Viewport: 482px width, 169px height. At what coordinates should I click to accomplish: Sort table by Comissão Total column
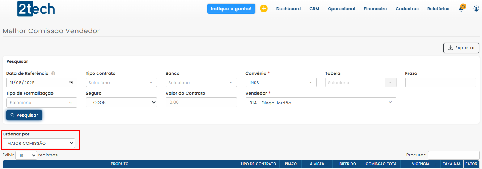381,164
